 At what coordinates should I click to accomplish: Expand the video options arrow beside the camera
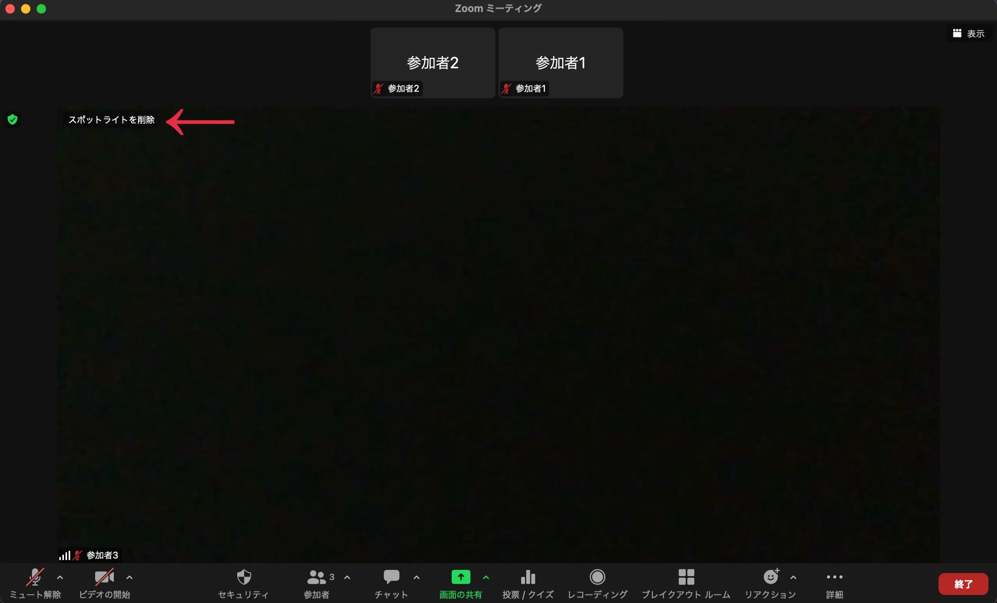(130, 578)
